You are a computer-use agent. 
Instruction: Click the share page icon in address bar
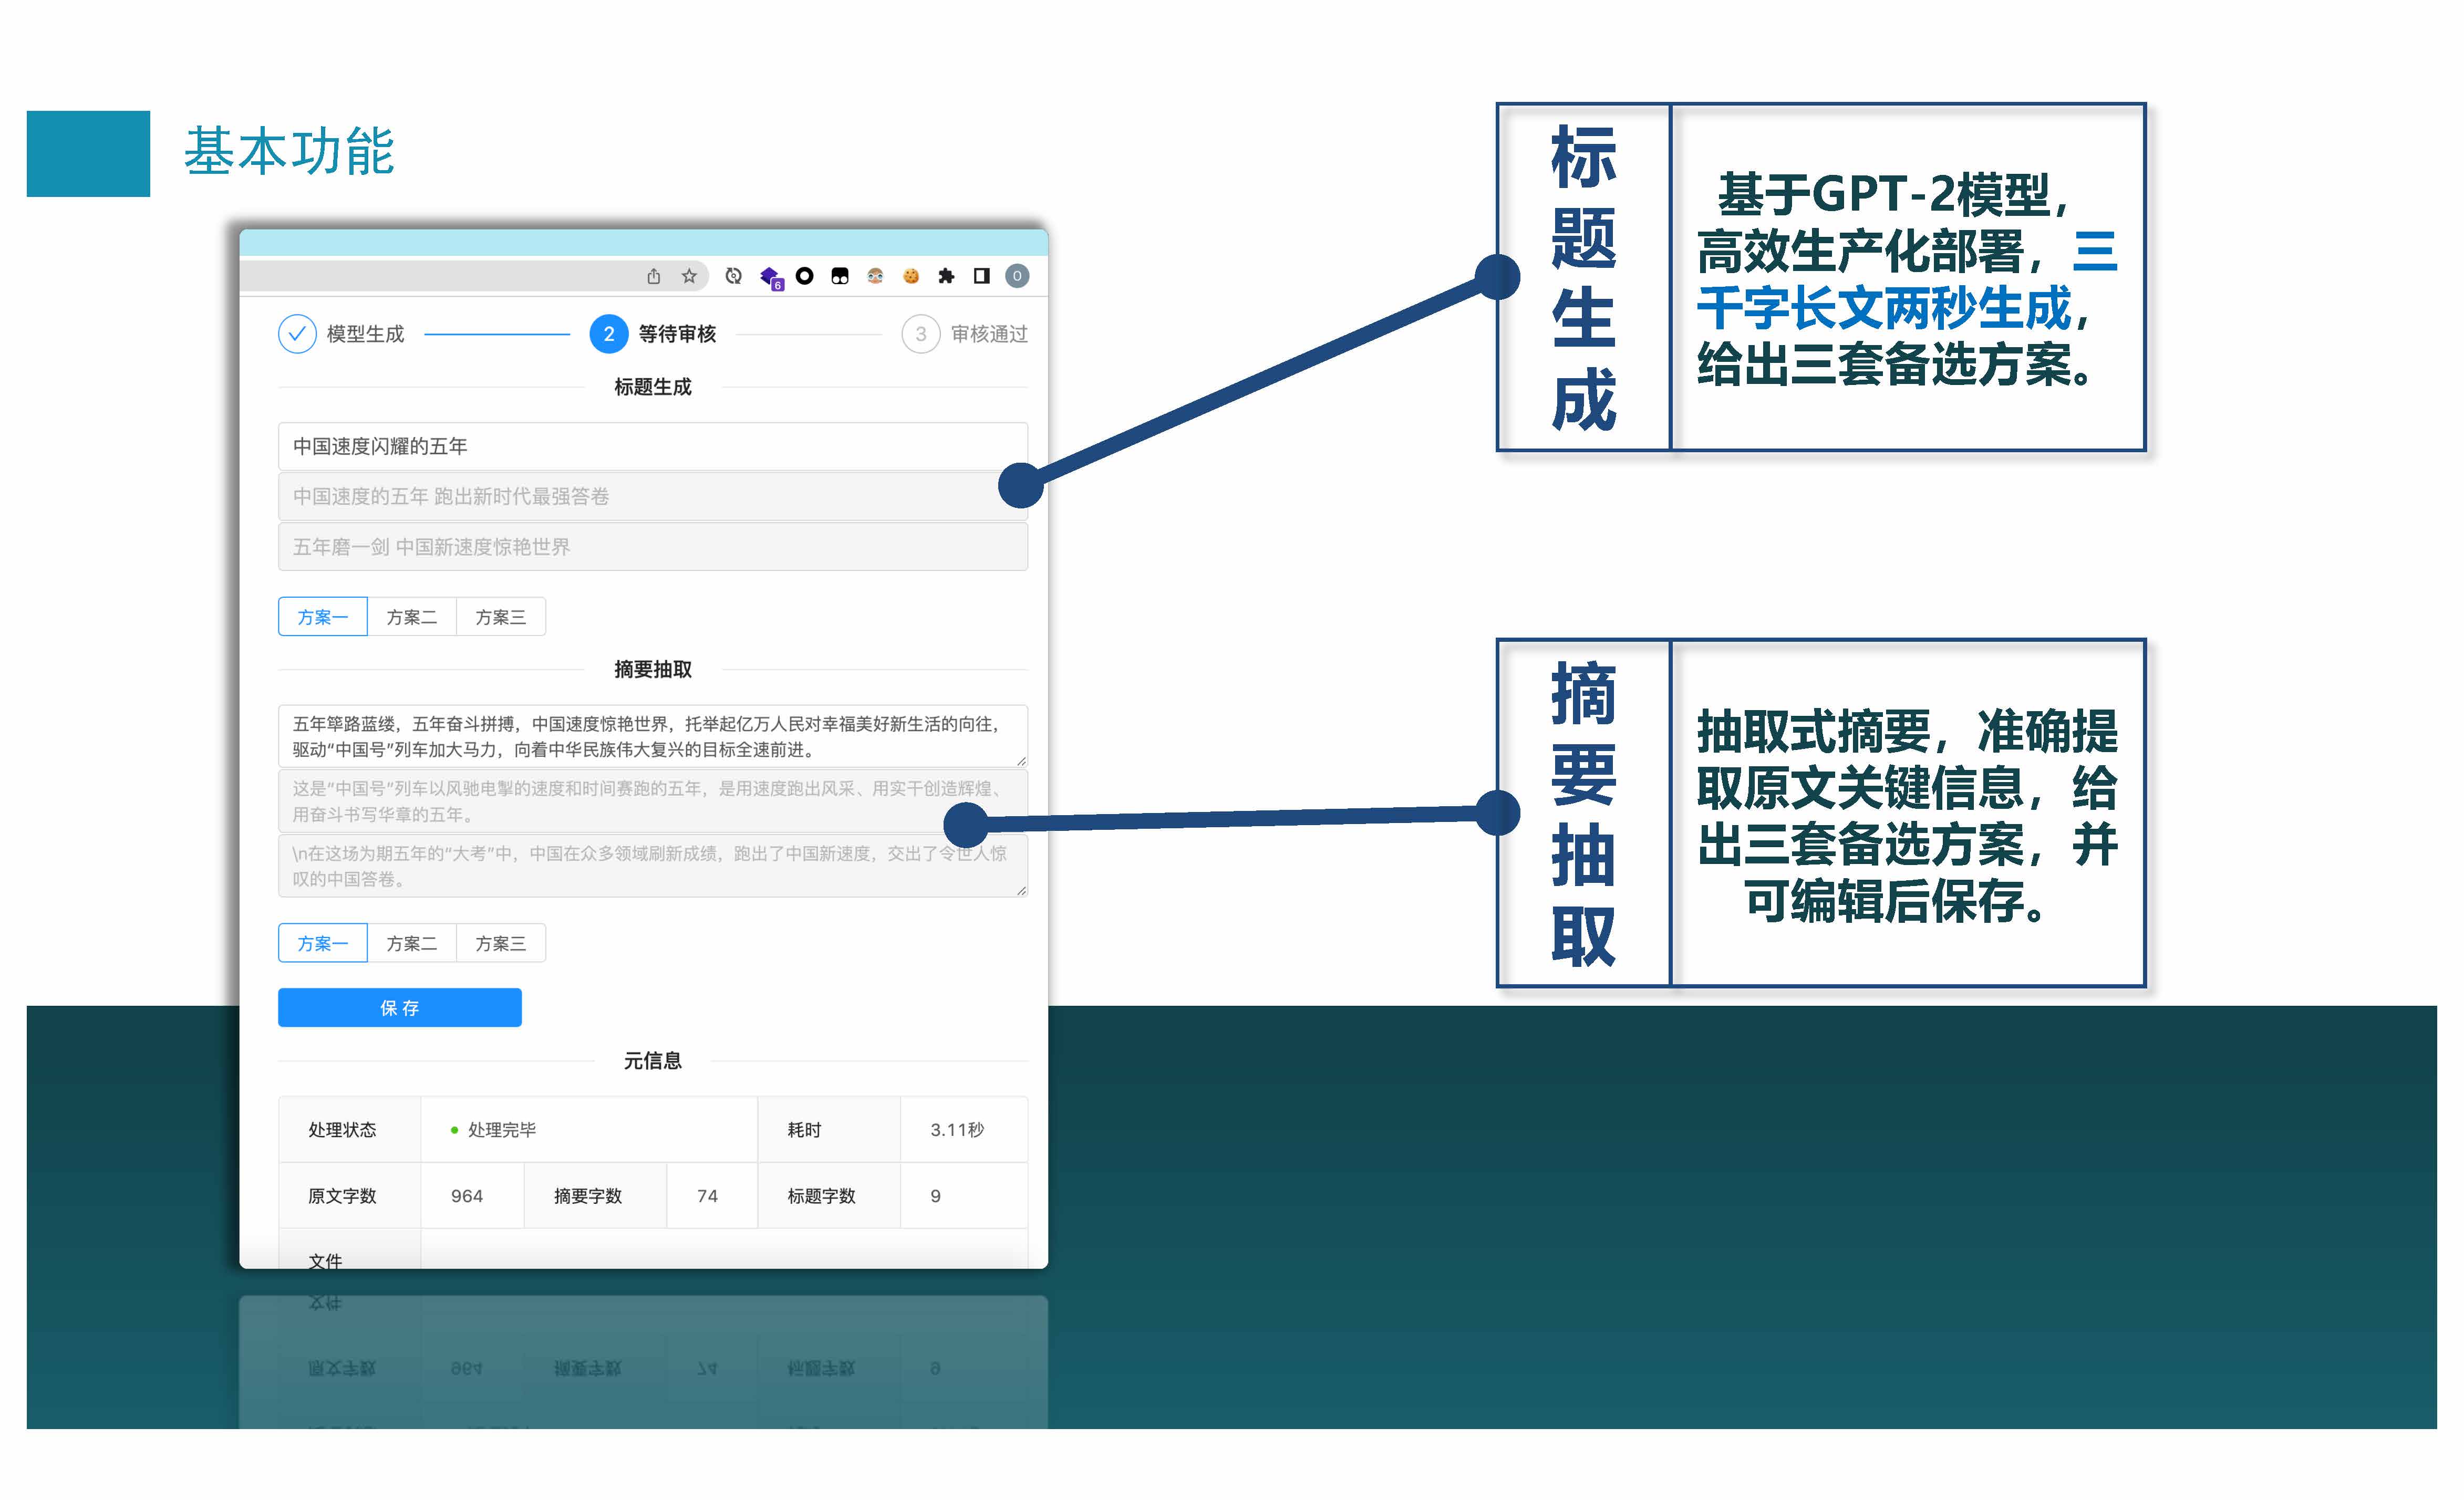654,276
